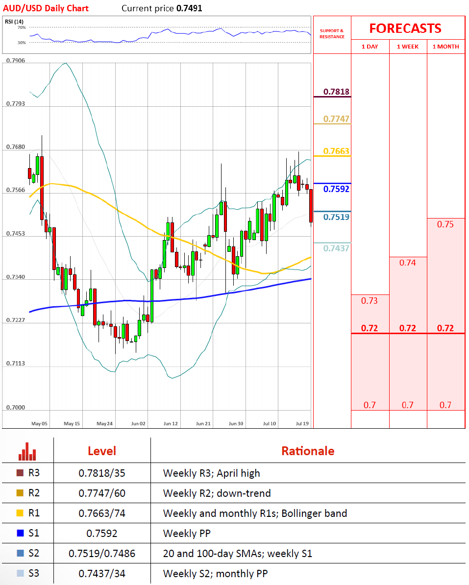Click the 0.7663 resistance level label

click(336, 151)
